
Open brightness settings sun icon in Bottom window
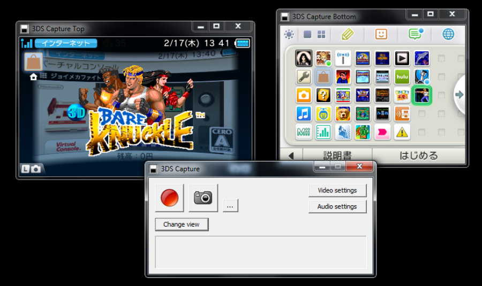point(289,34)
